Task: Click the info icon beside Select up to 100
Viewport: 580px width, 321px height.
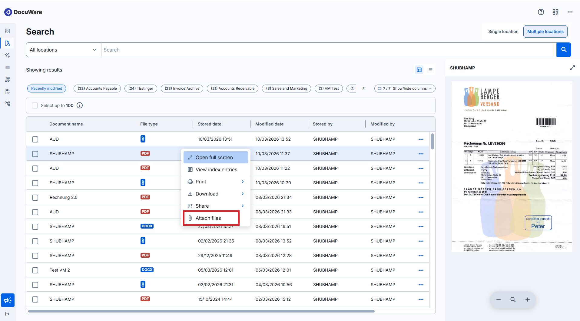Action: click(x=80, y=105)
